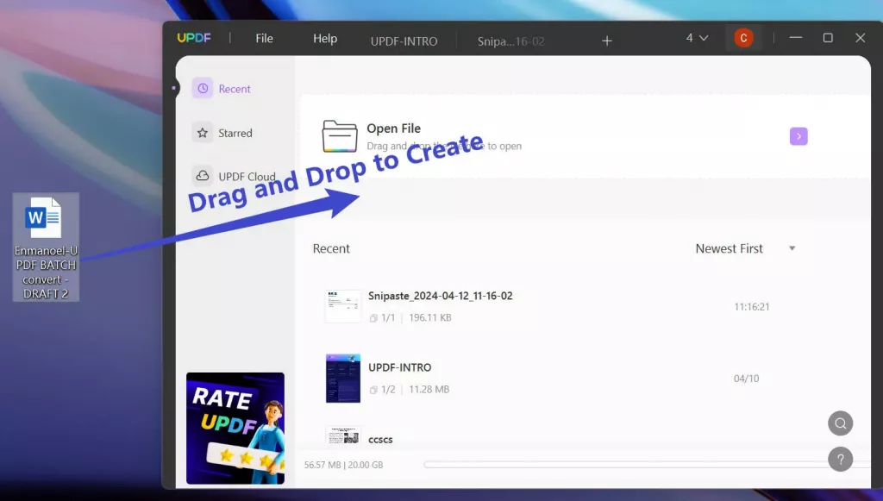The image size is (883, 501).
Task: Click UPDF-INTRO name in Recent list
Action: (400, 367)
